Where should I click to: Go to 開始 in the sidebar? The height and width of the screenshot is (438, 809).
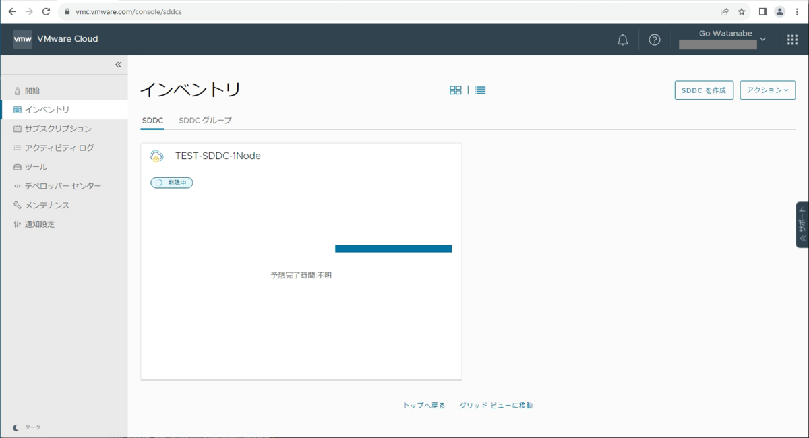64,90
